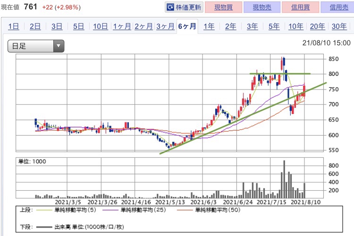The image size is (354, 236).
Task: Open the 信用売 order button
Action: [x=338, y=7]
